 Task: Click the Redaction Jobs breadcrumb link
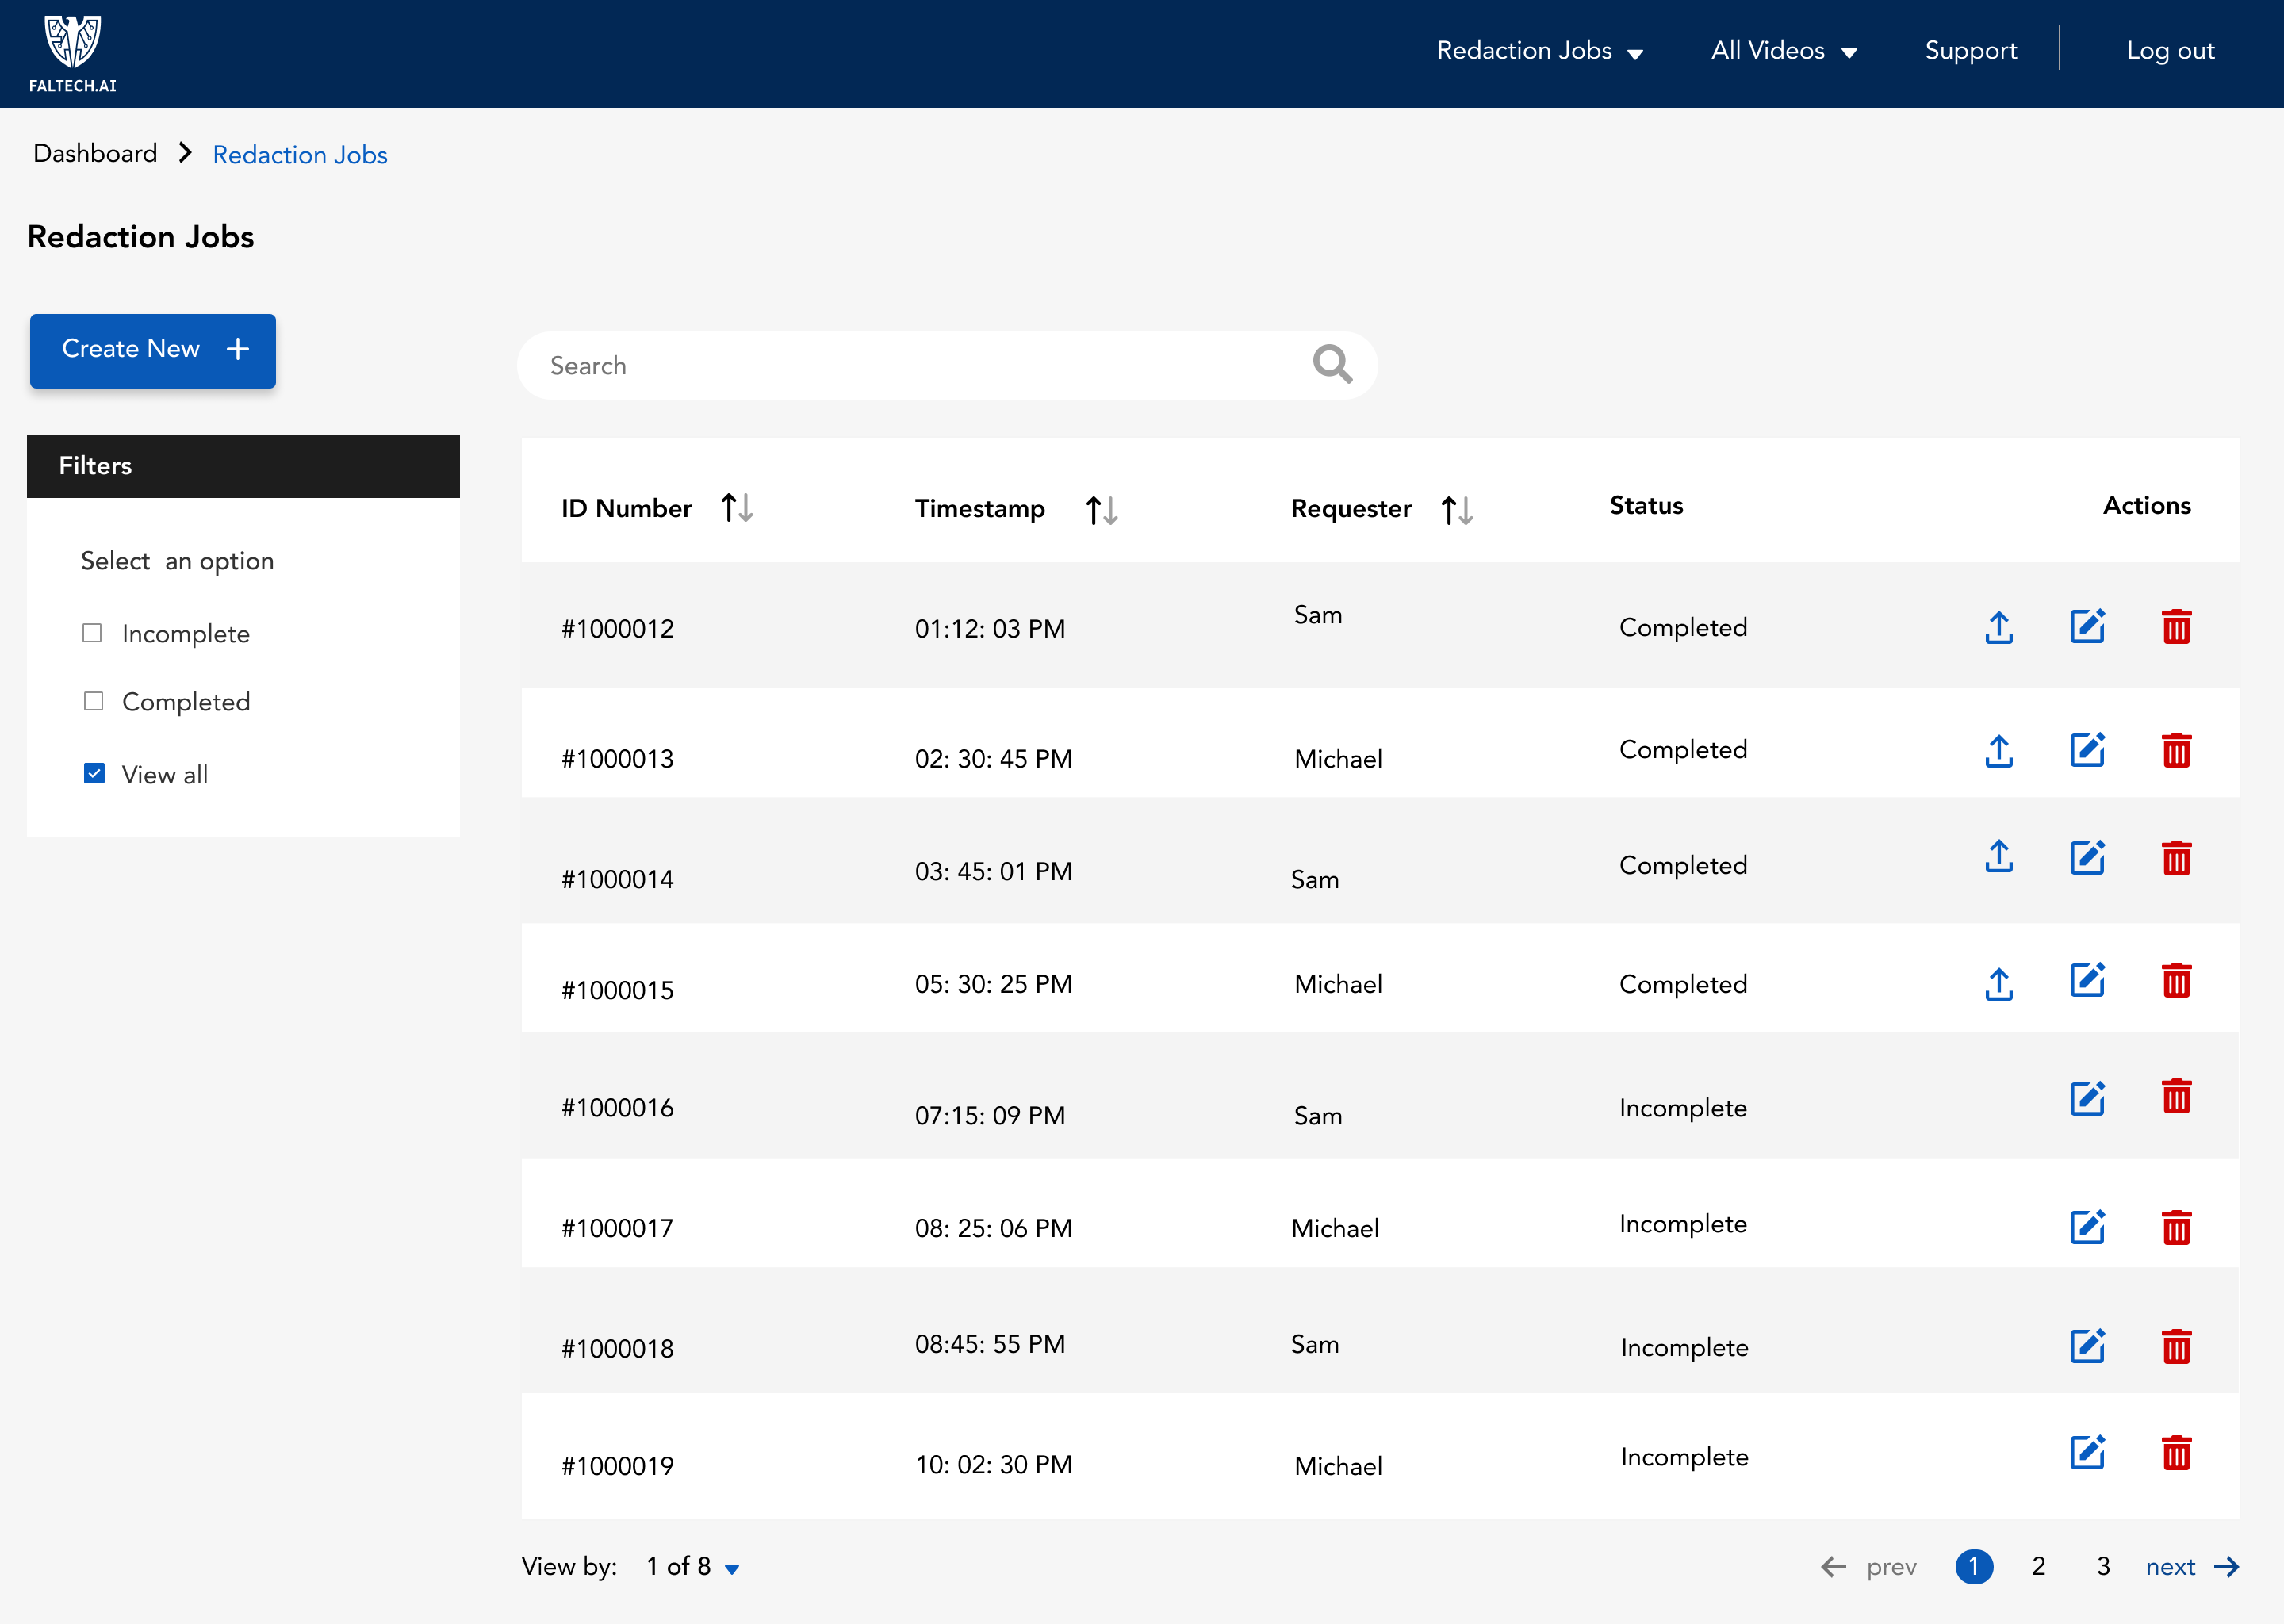pos(300,155)
